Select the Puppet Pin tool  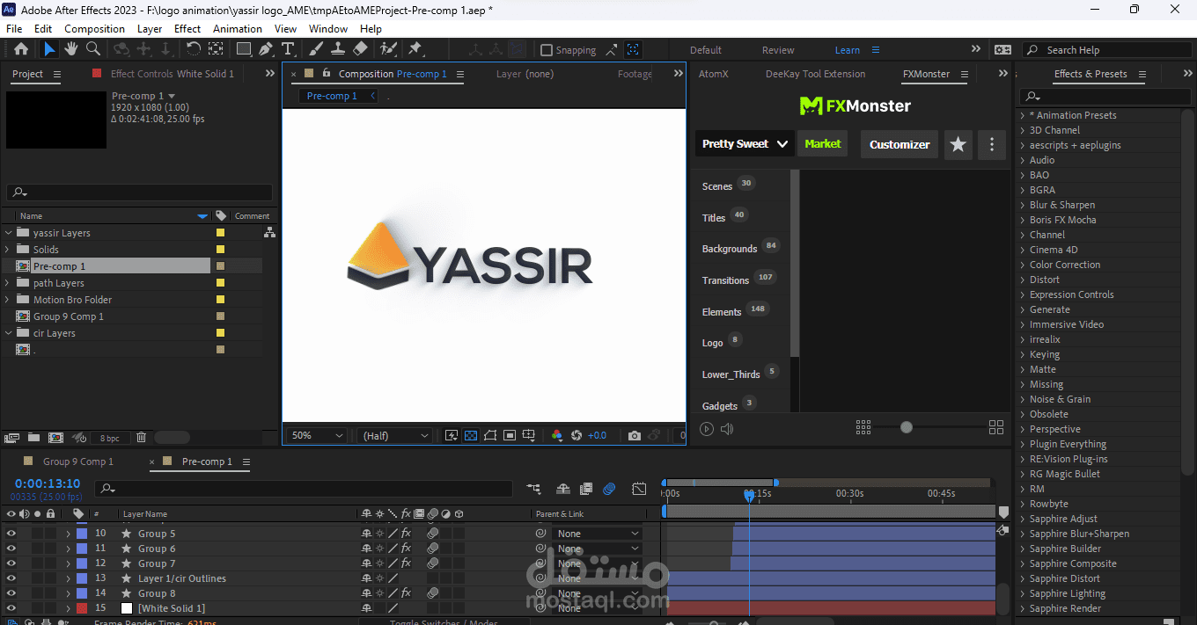415,49
